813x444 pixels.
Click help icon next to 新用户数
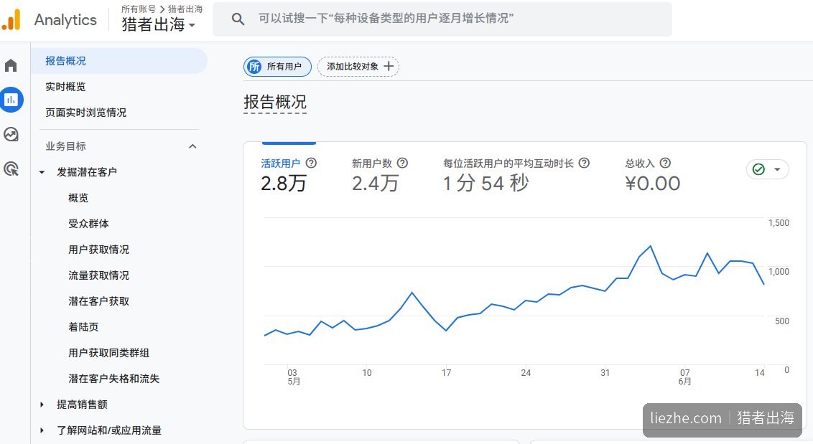click(x=402, y=164)
